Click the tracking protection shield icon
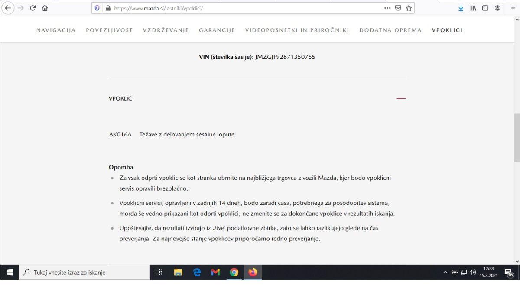 [x=97, y=8]
